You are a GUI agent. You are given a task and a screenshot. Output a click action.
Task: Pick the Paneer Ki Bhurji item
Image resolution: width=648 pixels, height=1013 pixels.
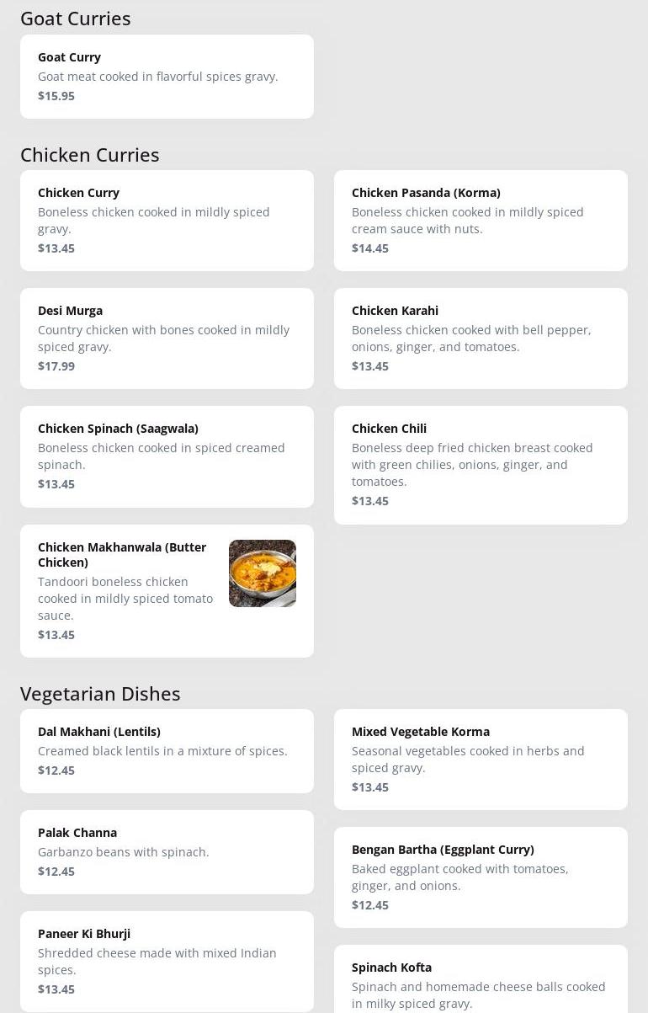coord(167,962)
